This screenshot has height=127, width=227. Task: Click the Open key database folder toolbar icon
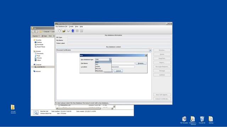click(x=64, y=31)
